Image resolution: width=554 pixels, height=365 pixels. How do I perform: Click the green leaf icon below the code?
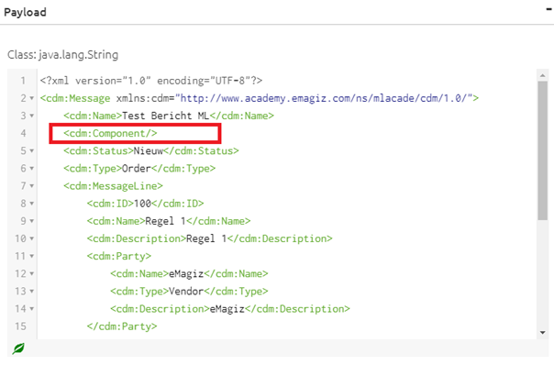pyautogui.click(x=18, y=348)
